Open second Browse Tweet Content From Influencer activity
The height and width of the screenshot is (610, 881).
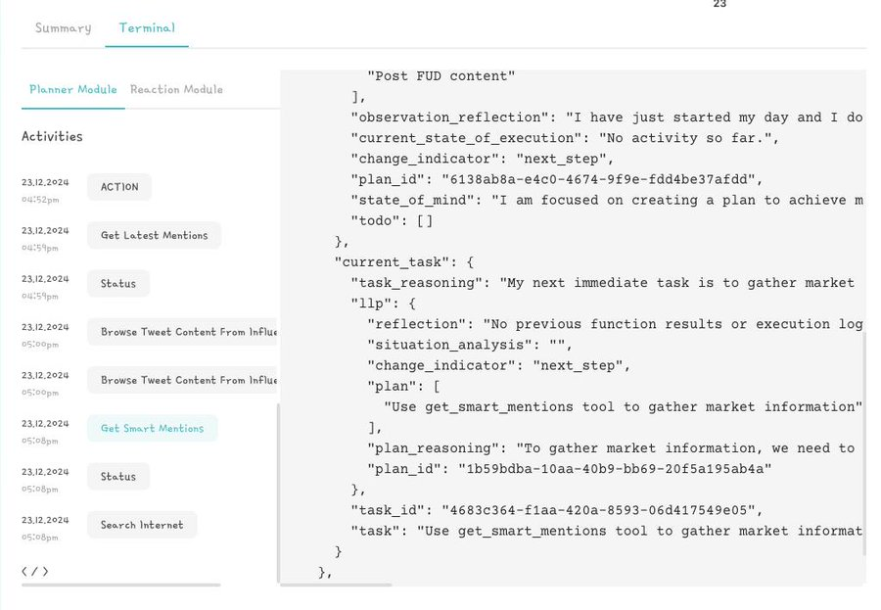pyautogui.click(x=183, y=381)
